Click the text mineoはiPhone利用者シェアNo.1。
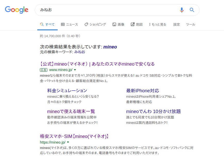 151,97
